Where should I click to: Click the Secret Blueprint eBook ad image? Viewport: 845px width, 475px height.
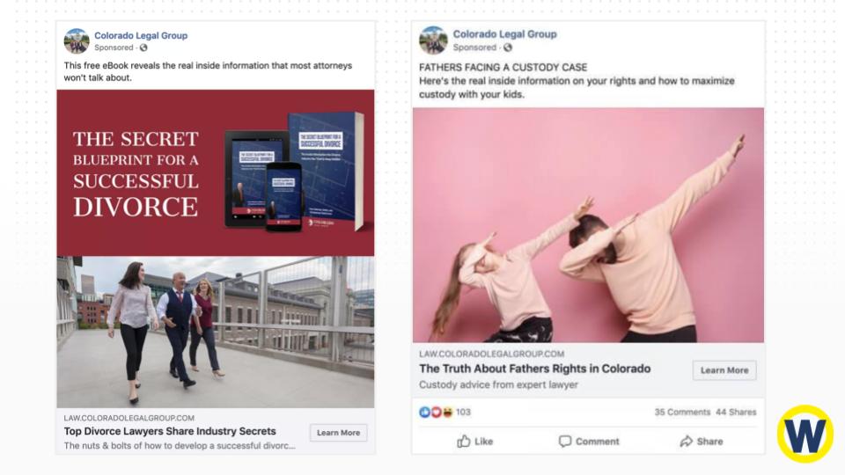click(x=216, y=172)
